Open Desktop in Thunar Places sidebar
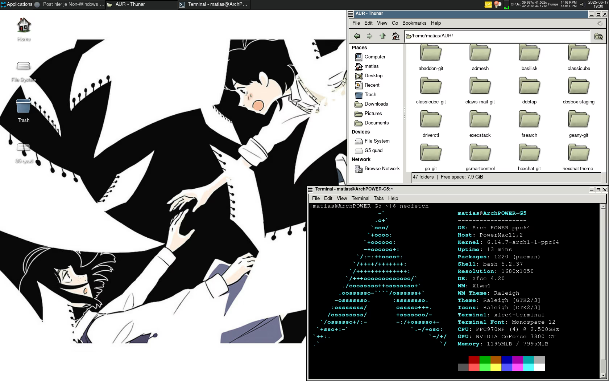Viewport: 609px width, 381px height. (x=373, y=76)
